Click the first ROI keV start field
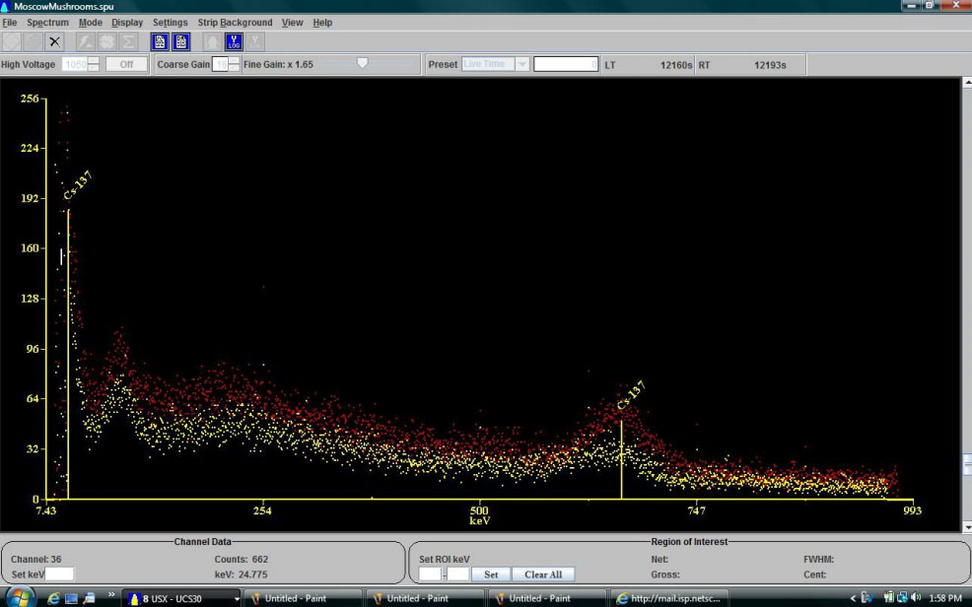This screenshot has height=607, width=972. (430, 574)
